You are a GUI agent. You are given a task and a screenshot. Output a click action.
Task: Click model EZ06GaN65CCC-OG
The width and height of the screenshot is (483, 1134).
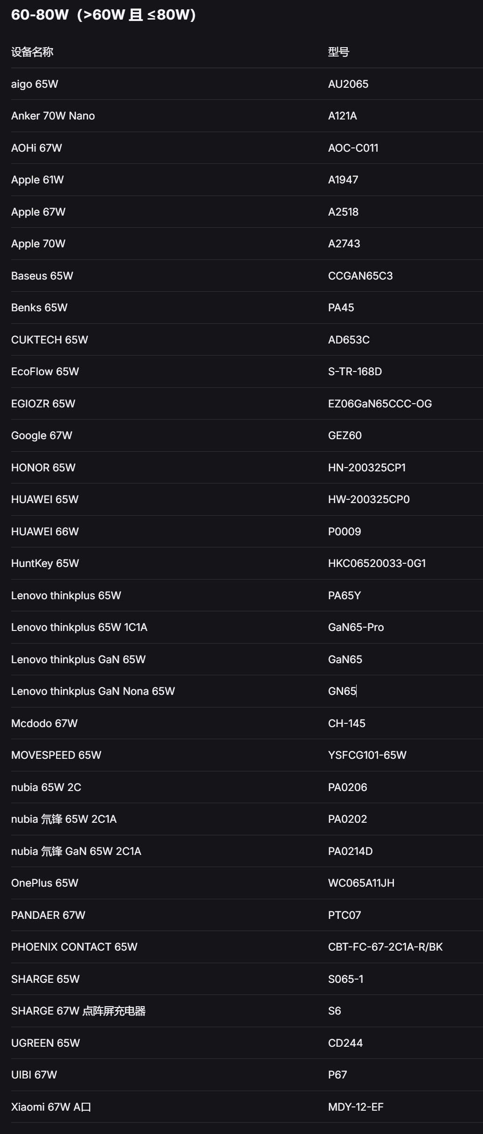(x=380, y=404)
